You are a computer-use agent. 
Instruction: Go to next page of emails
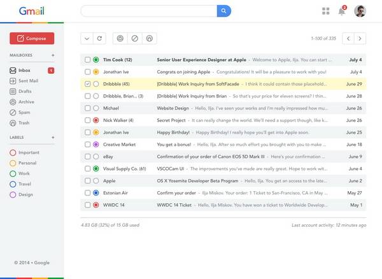click(x=361, y=38)
